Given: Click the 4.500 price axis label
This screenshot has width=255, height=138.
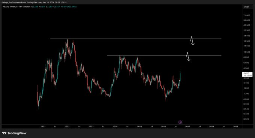Looking at the screenshot, I should 246,68.
